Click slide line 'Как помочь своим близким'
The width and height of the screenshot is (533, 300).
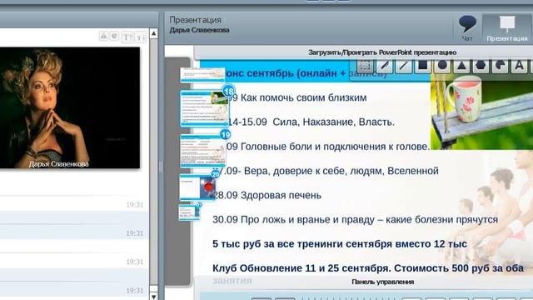(x=303, y=98)
